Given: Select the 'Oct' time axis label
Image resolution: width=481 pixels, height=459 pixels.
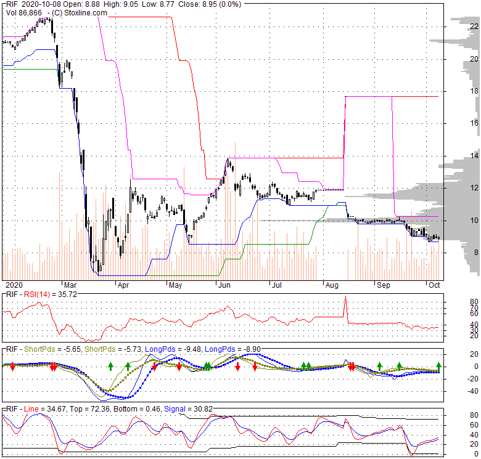Looking at the screenshot, I should pyautogui.click(x=434, y=285).
